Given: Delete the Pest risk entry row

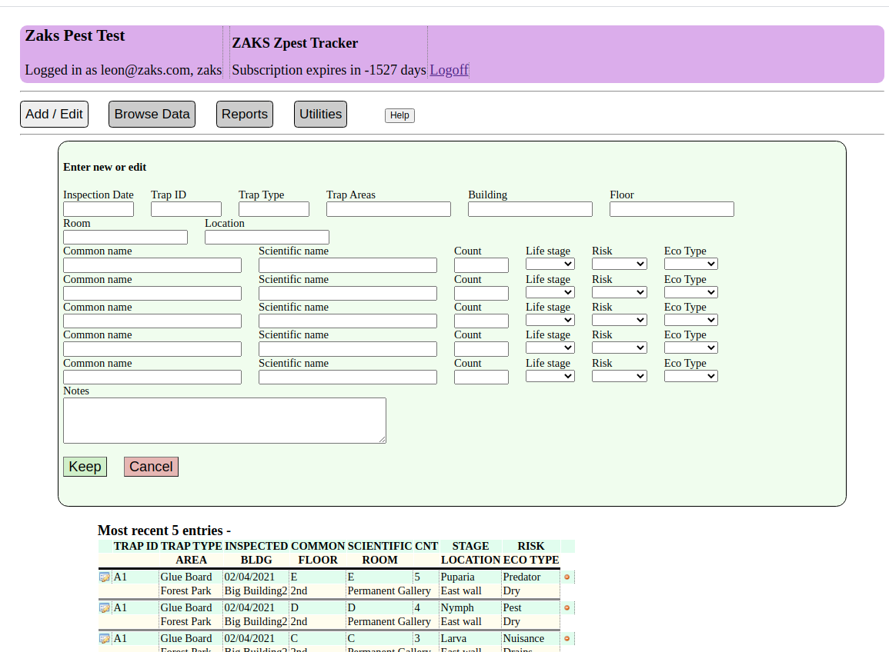Looking at the screenshot, I should tap(567, 607).
